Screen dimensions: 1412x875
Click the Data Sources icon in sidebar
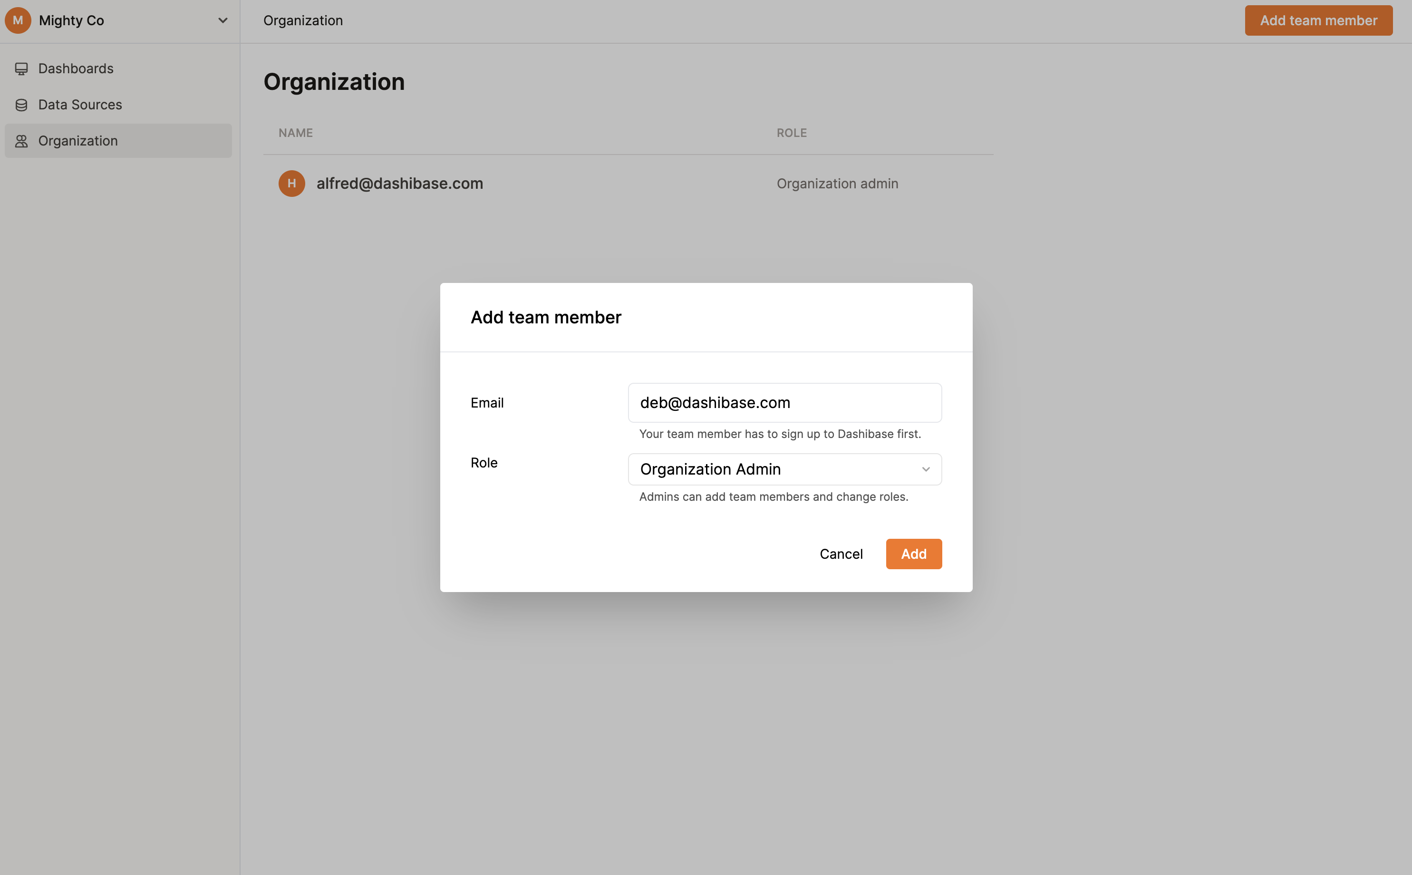click(21, 104)
